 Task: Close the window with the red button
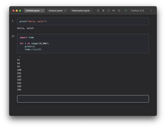pos(13,11)
